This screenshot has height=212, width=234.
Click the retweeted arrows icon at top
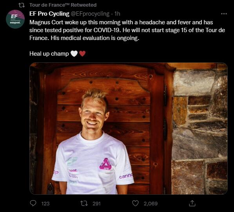22,5
